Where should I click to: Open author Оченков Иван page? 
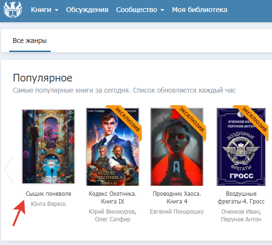[x=241, y=212]
